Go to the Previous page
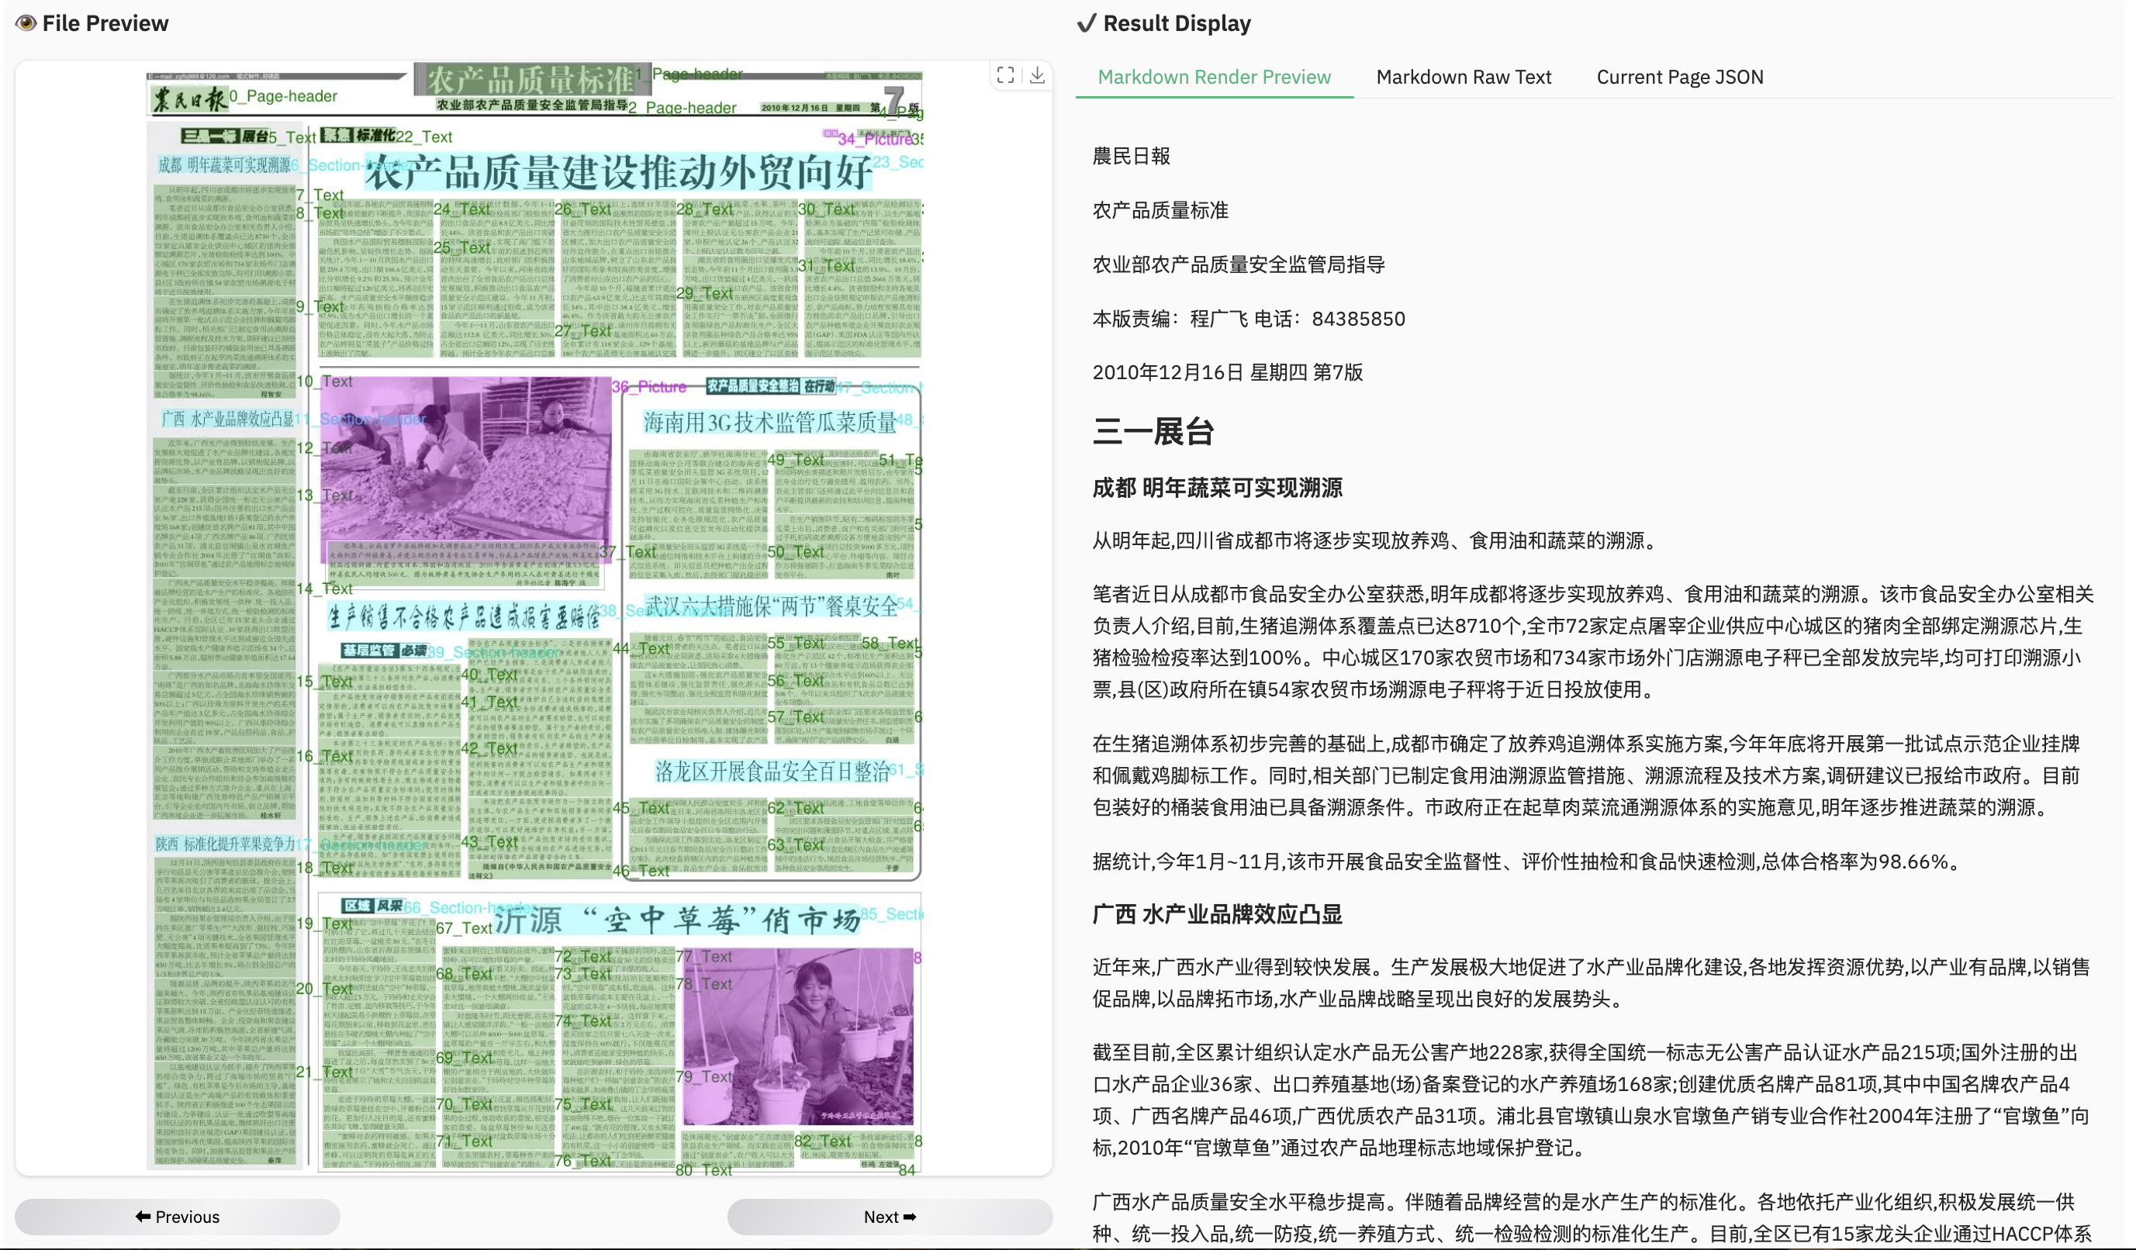 [x=177, y=1216]
